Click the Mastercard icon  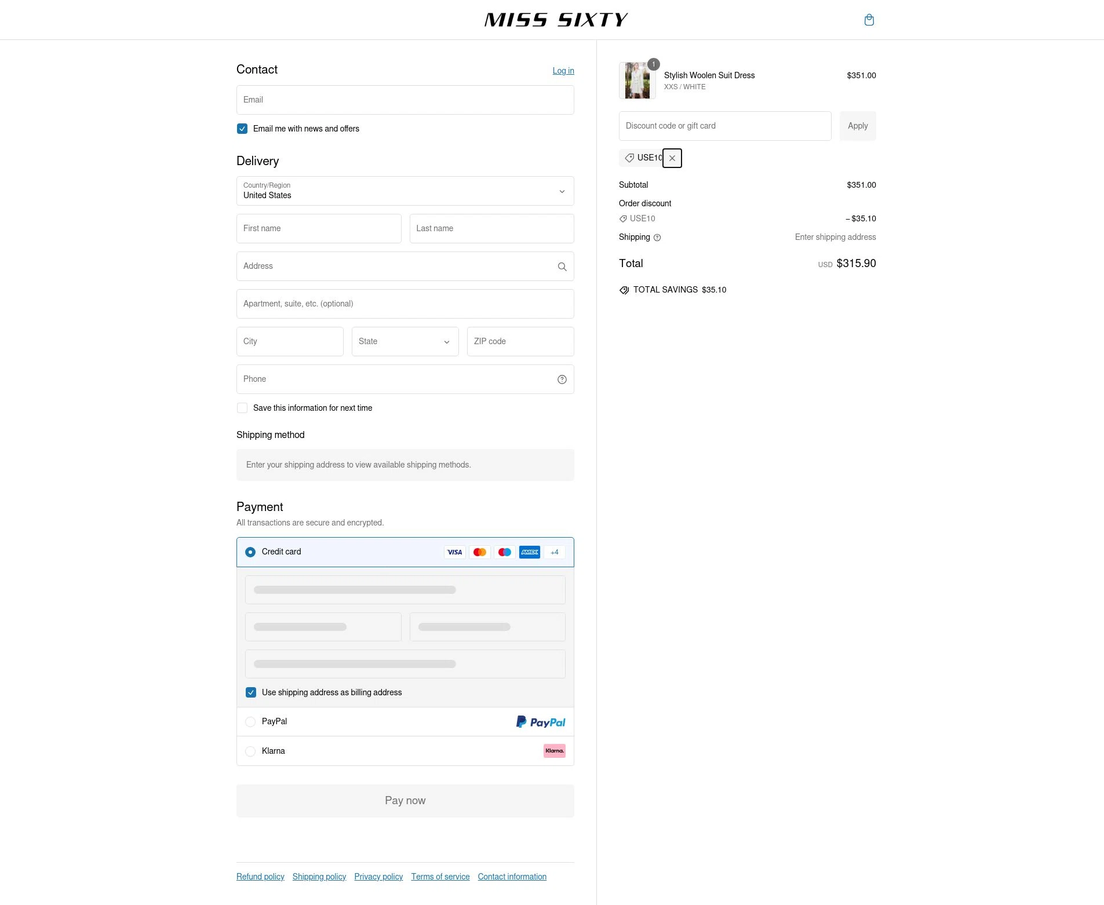[x=480, y=552]
